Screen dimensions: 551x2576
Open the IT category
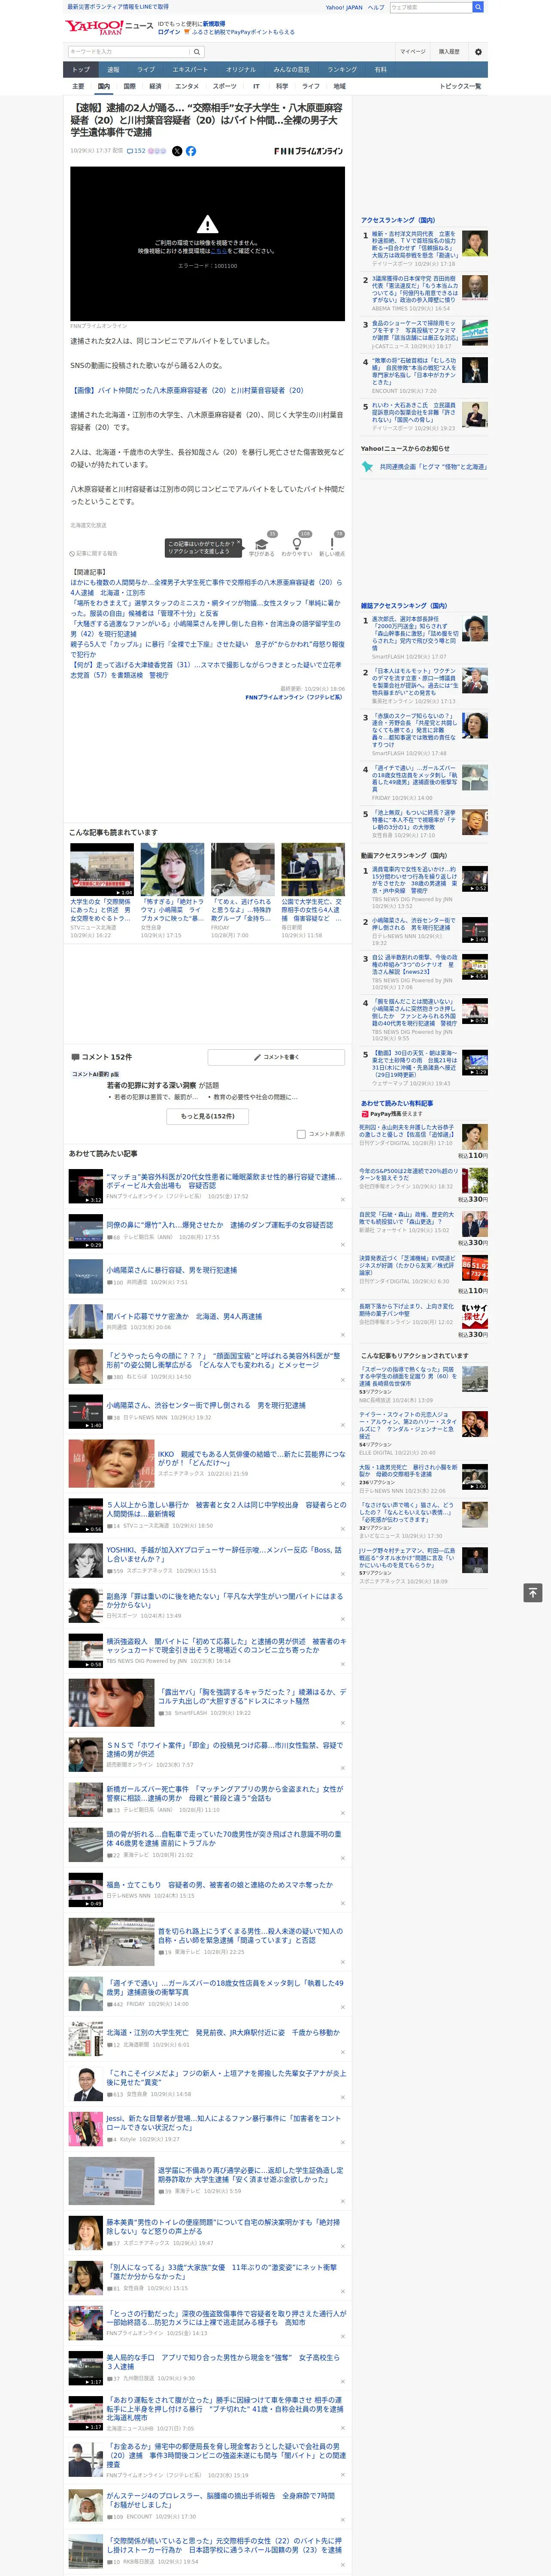(x=256, y=86)
